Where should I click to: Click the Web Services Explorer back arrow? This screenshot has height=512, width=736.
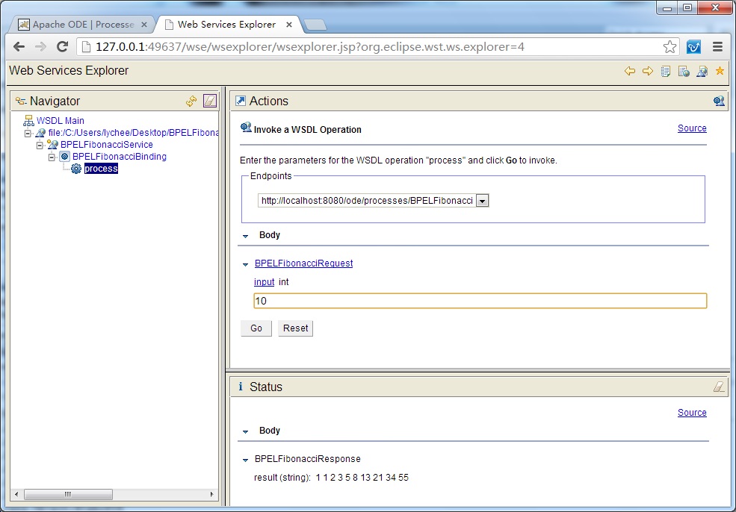click(x=630, y=71)
